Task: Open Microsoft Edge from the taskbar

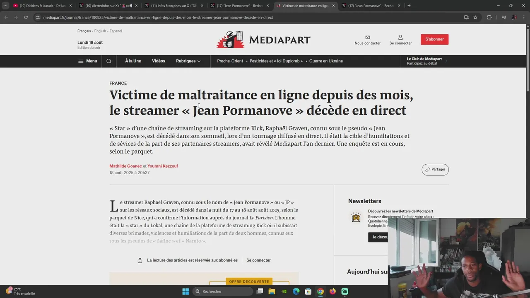Action: coord(296,291)
